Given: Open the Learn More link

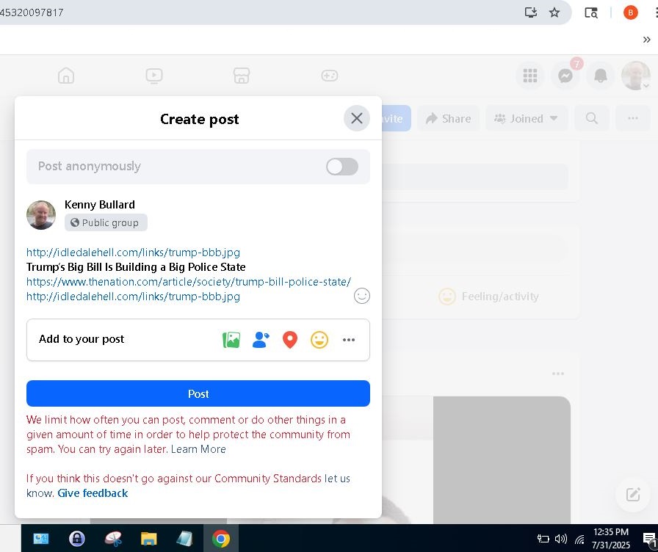Looking at the screenshot, I should coord(198,449).
